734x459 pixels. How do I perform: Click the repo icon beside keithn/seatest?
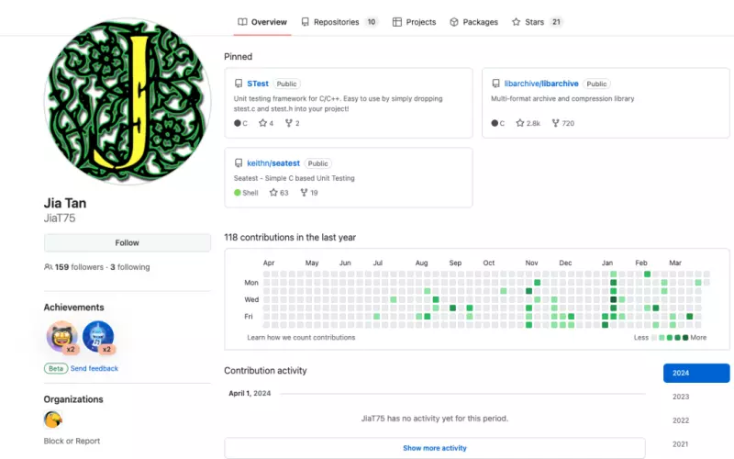[239, 163]
